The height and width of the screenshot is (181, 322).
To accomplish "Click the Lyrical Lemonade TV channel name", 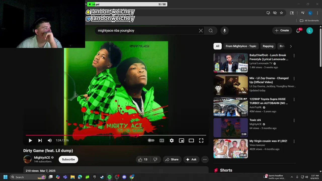I will pos(261,63).
